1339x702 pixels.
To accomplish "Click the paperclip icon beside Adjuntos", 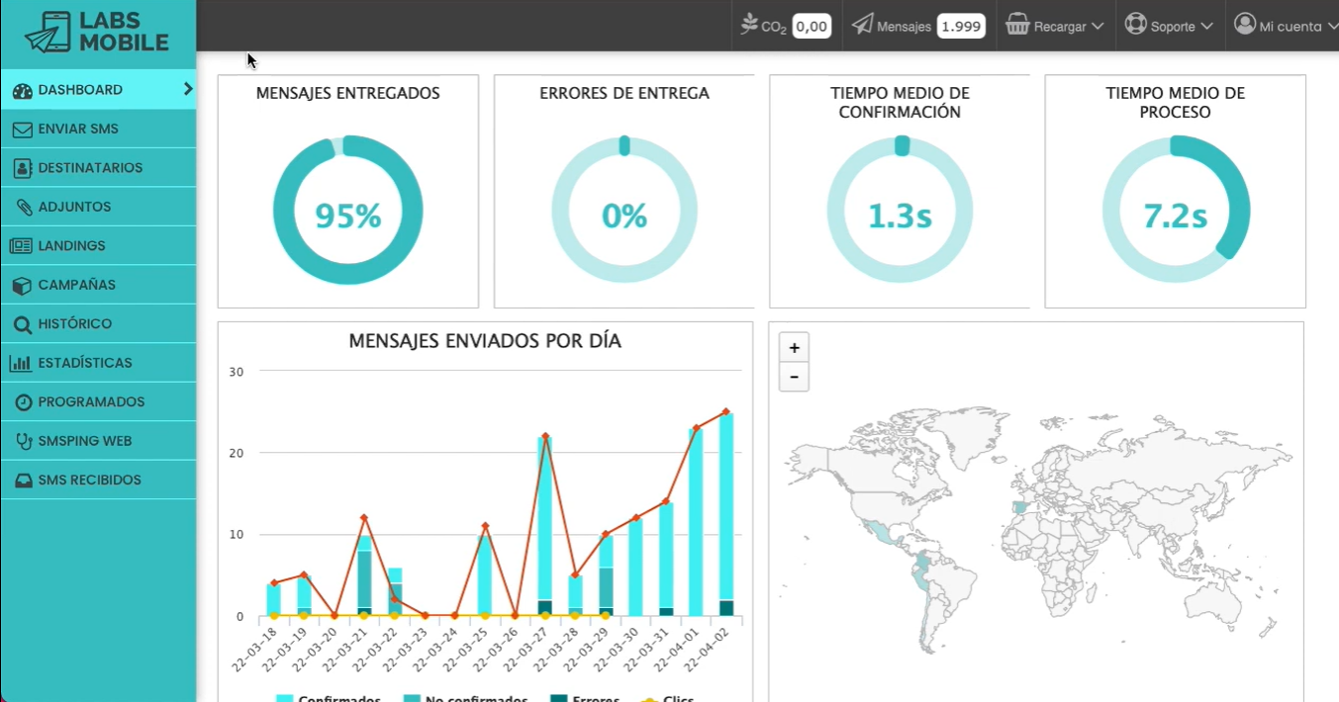I will point(23,208).
